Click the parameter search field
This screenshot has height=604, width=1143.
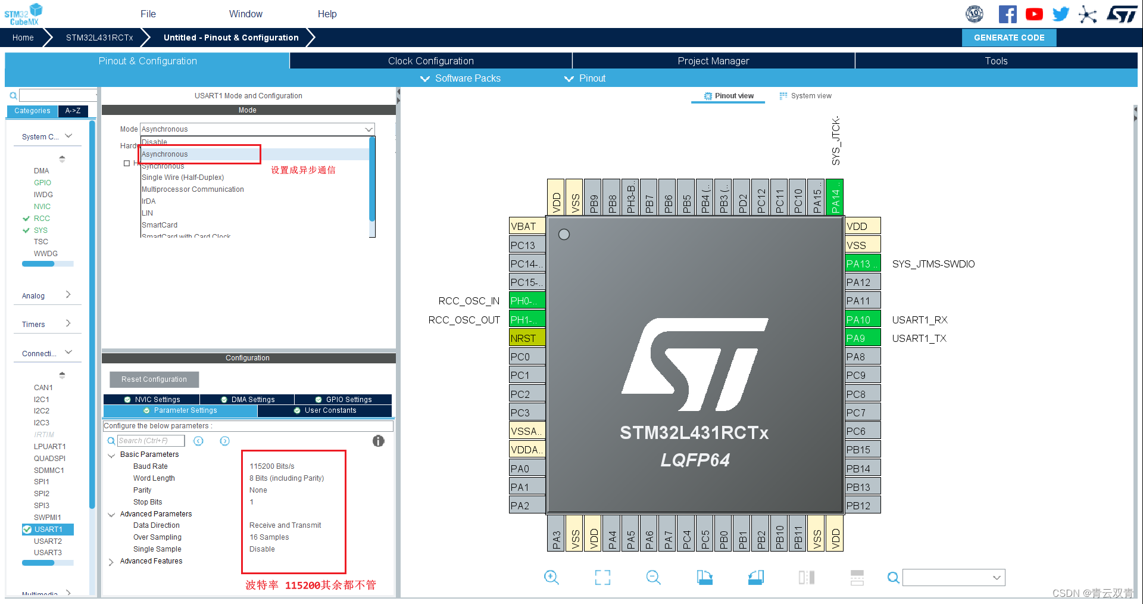point(151,441)
